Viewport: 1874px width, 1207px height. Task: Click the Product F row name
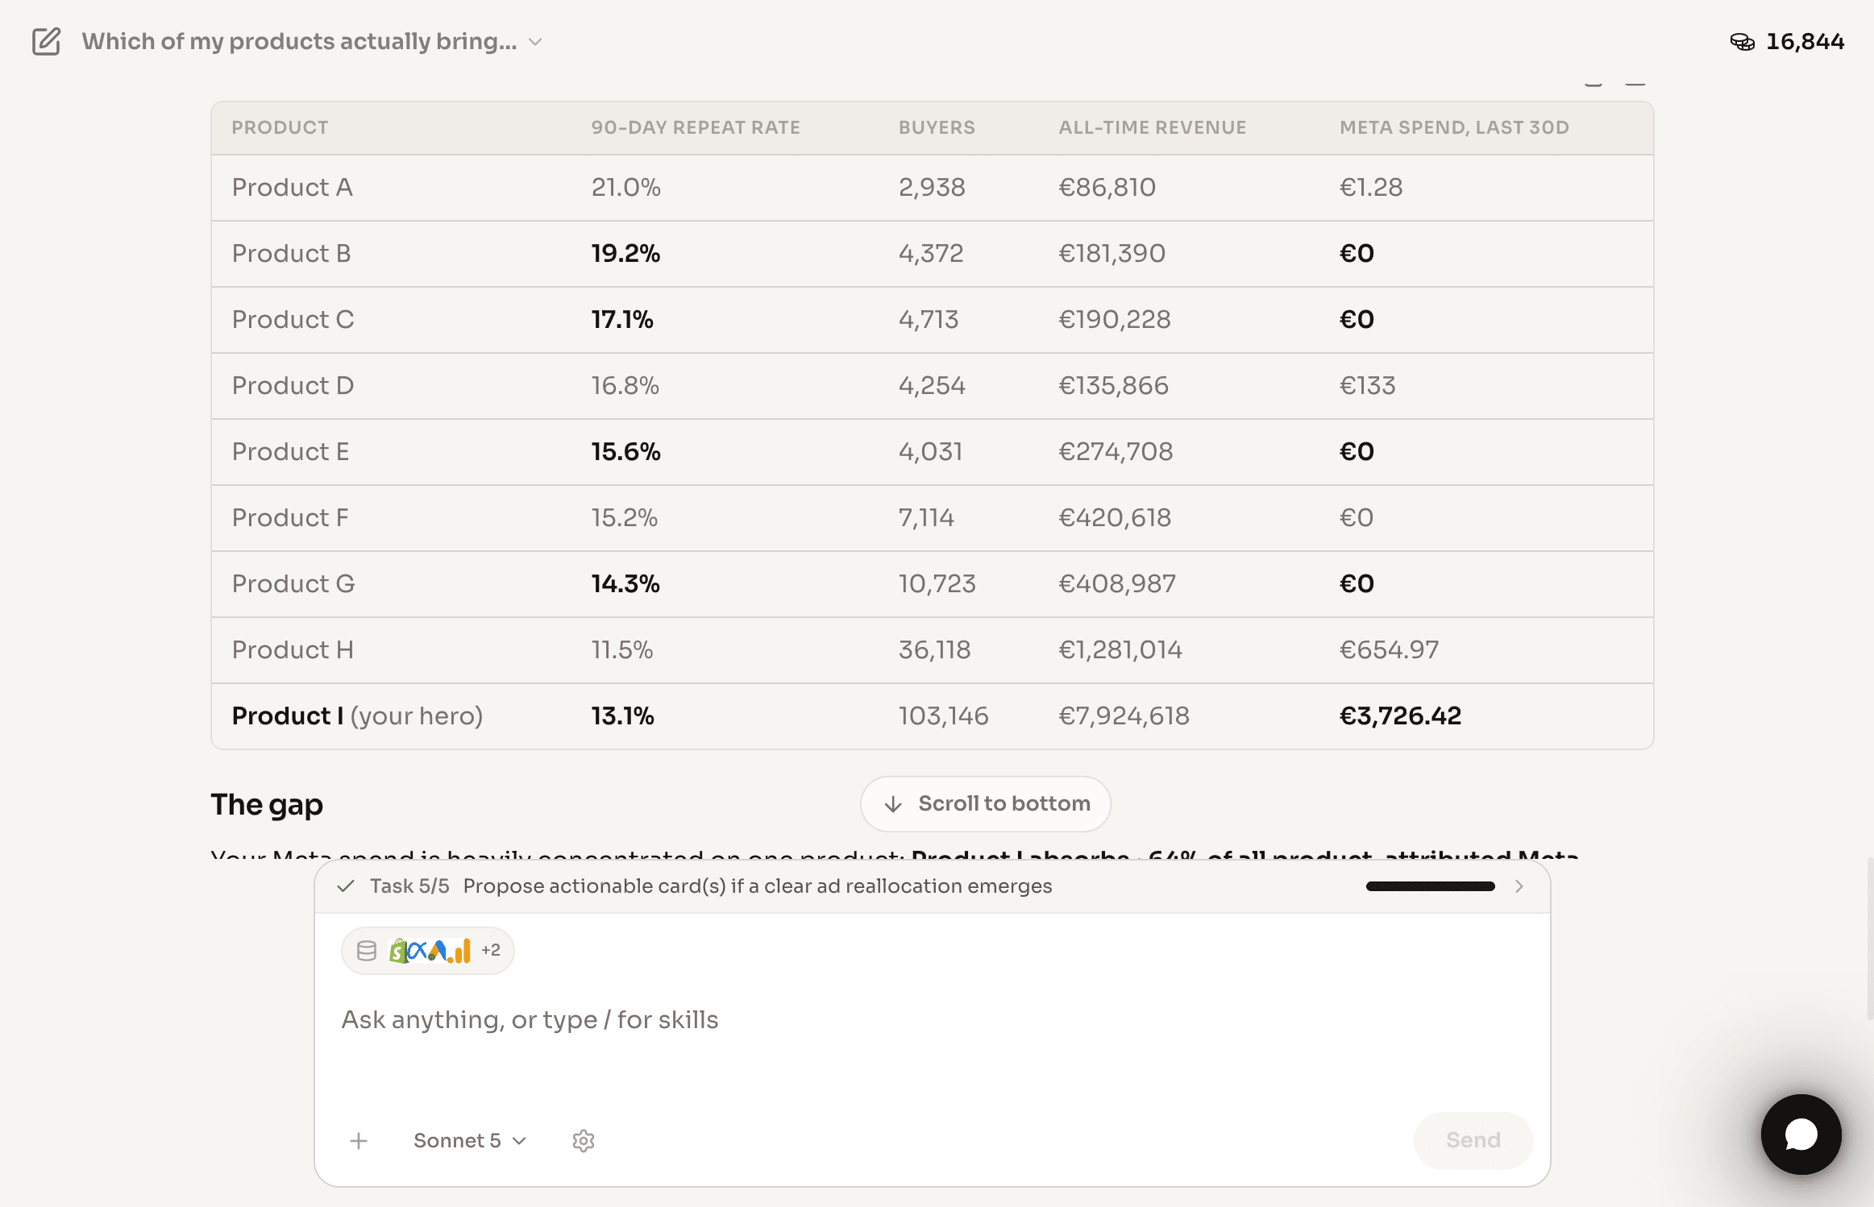(x=290, y=518)
